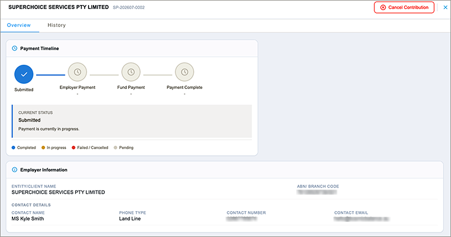Click the Current Status Submitted box
The image size is (451, 237).
coord(132,121)
